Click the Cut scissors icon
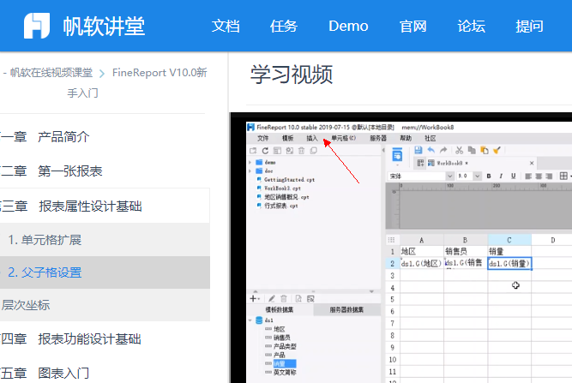This screenshot has height=383, width=572. 460,150
